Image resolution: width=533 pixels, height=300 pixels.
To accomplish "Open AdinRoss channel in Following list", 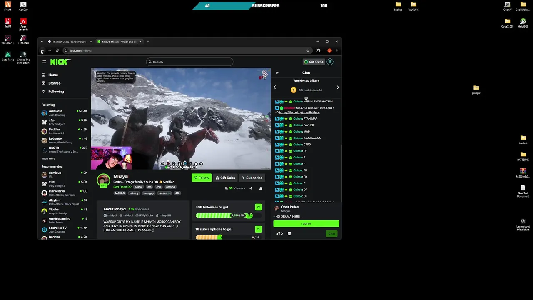I will 64,113.
